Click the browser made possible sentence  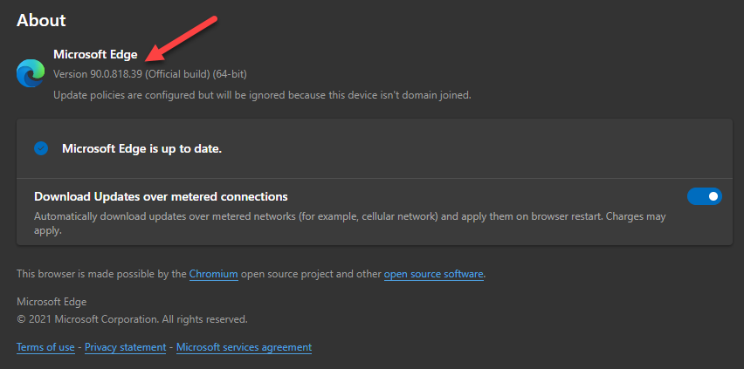tap(251, 274)
